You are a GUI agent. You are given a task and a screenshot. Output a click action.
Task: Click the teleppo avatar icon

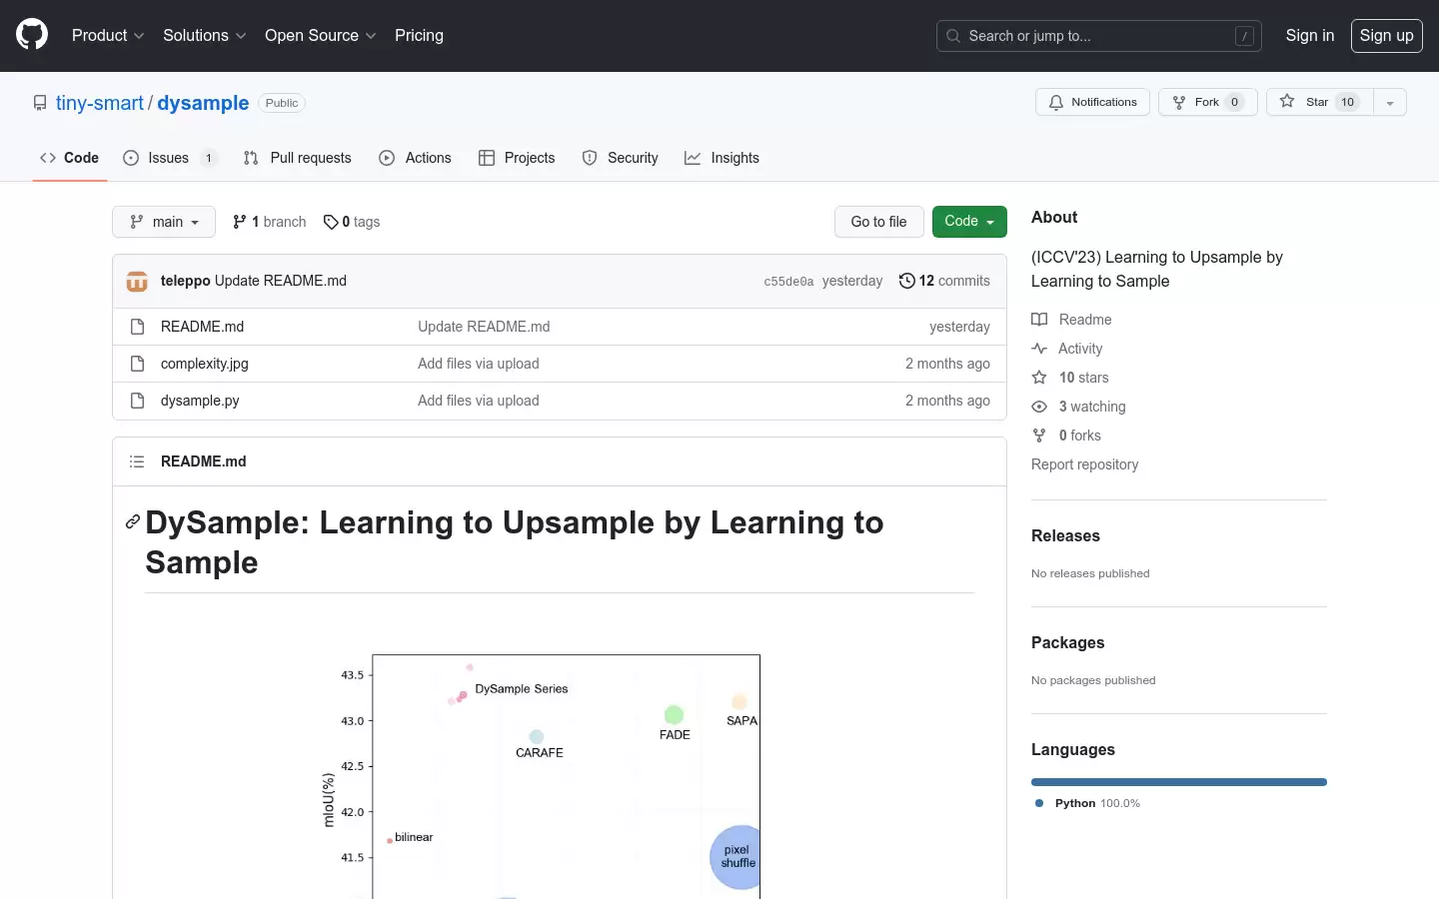pos(137,282)
